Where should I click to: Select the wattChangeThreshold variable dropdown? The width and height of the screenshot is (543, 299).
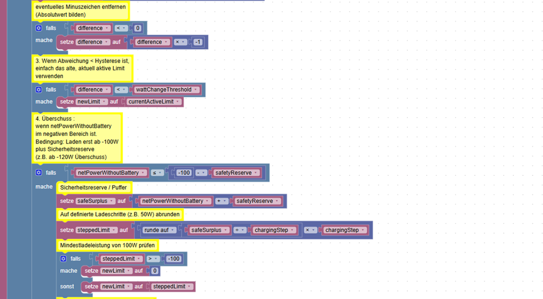[166, 90]
